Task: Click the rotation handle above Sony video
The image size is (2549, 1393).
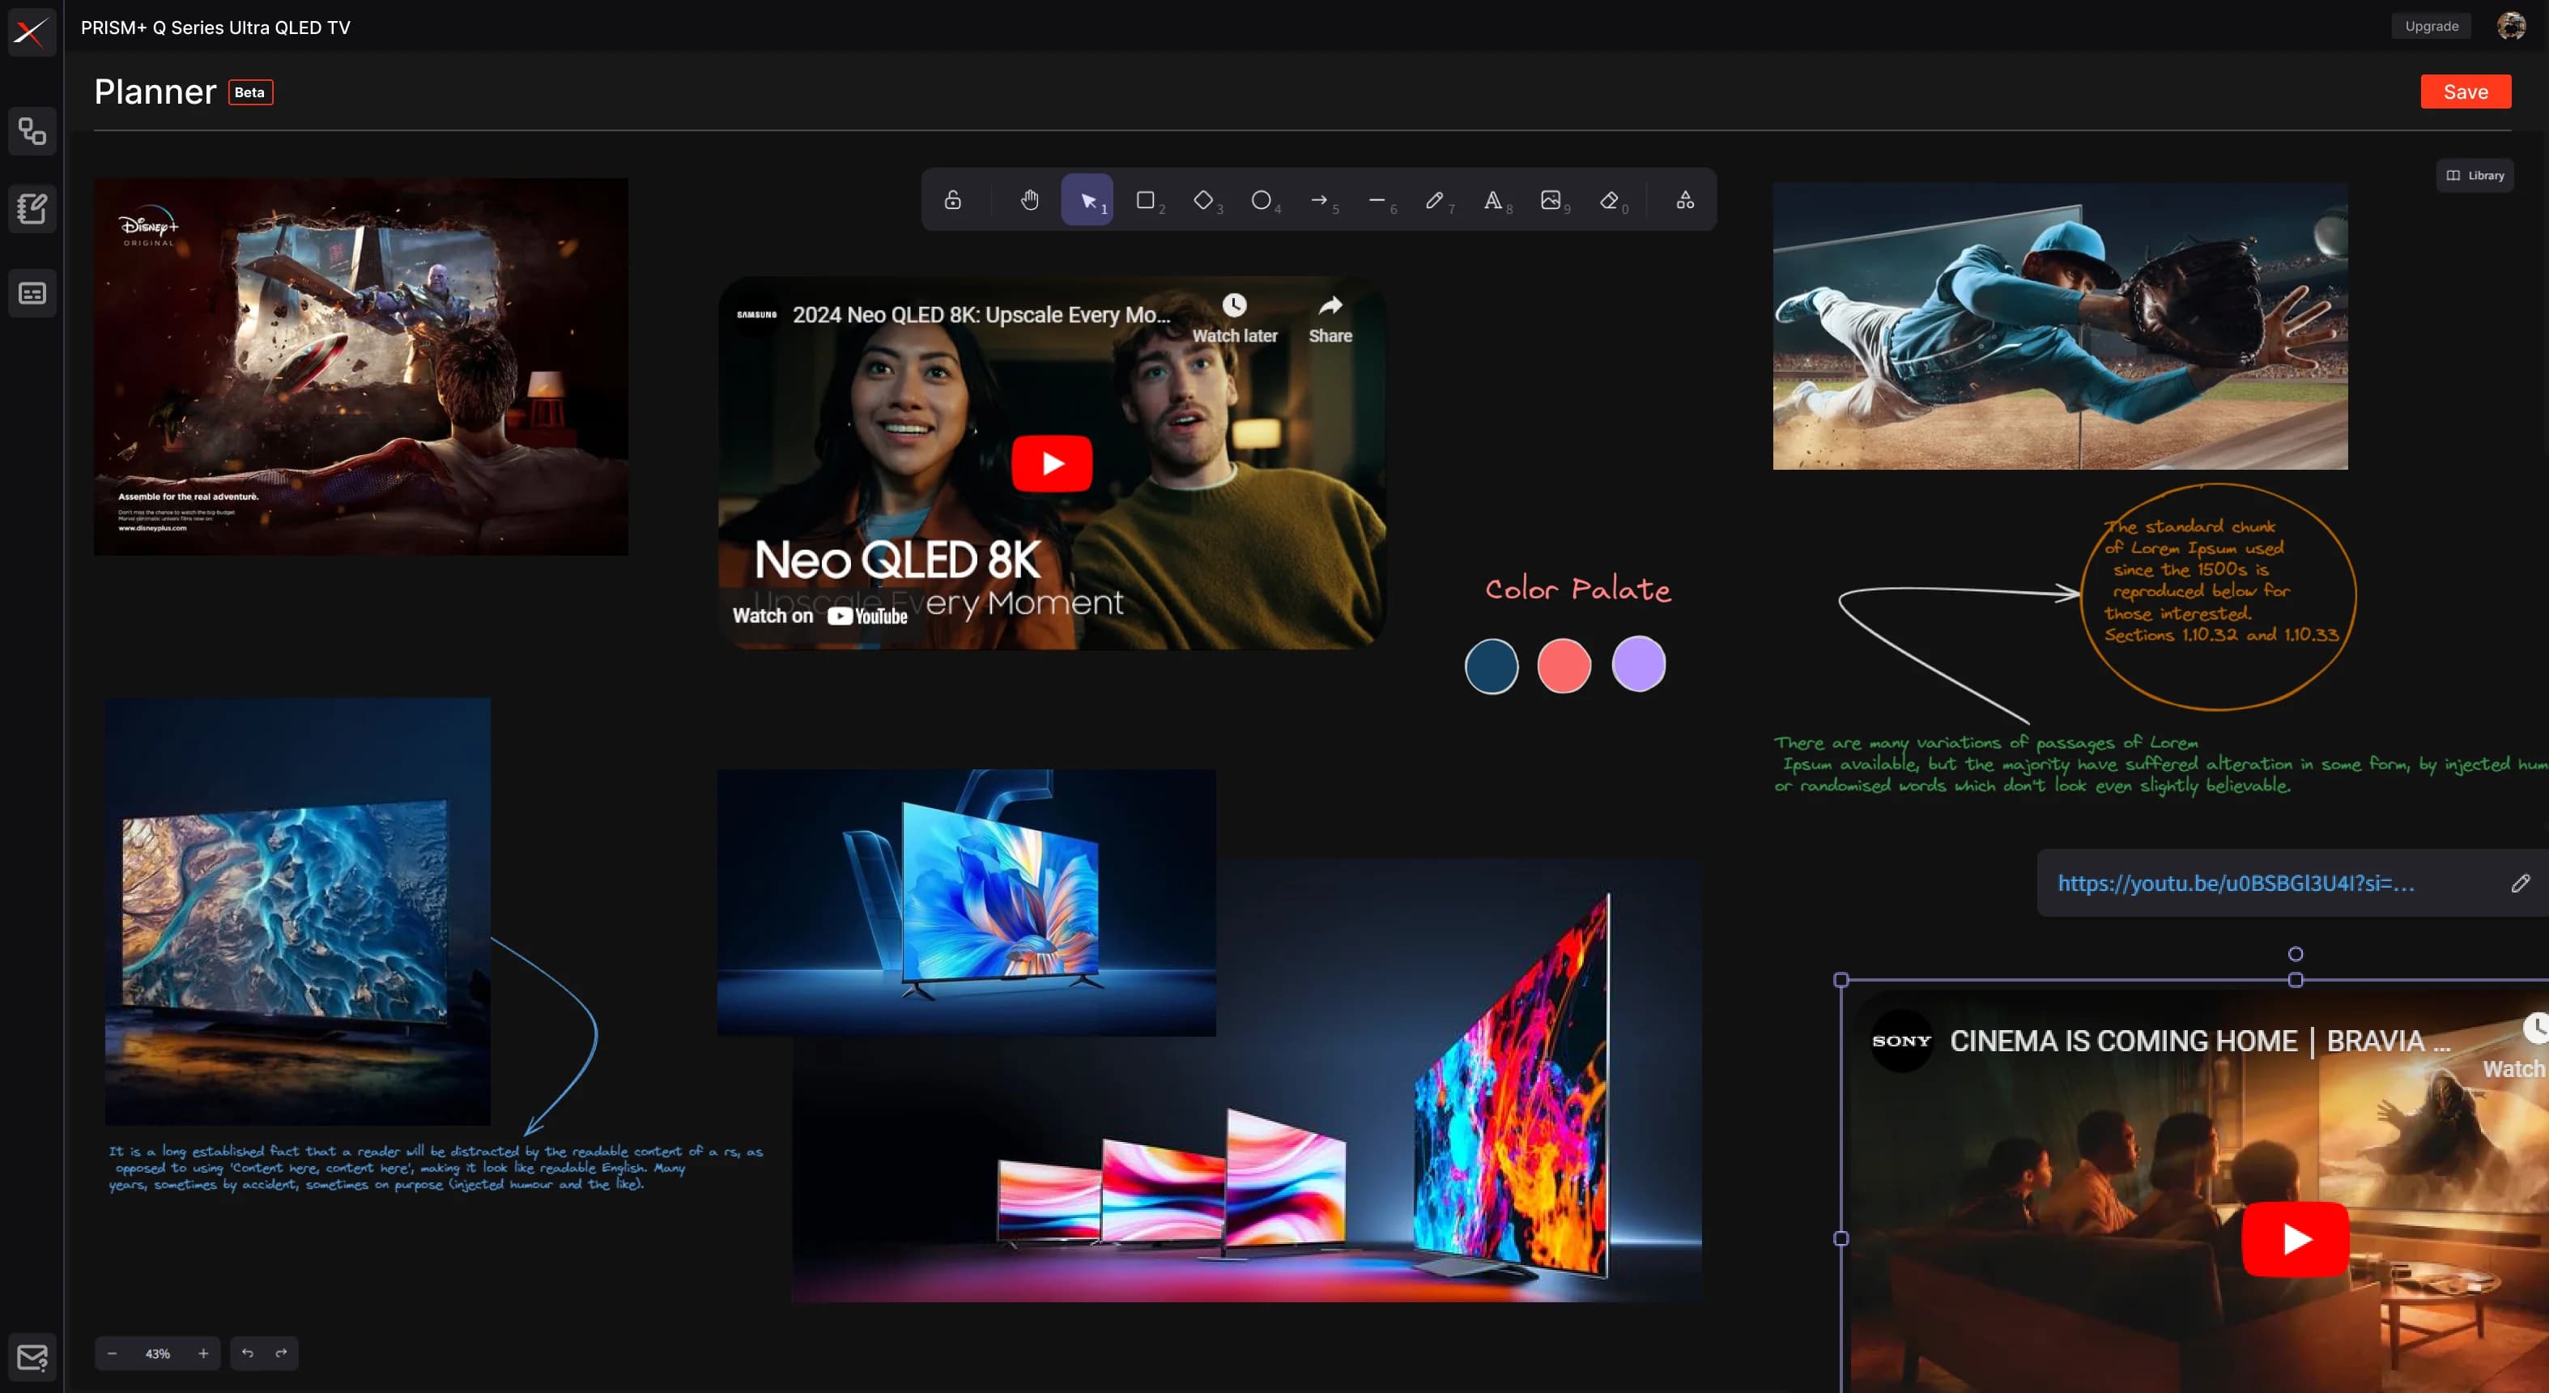Action: [2295, 953]
